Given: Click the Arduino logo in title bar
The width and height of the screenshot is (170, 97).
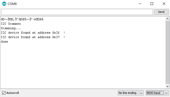Looking at the screenshot, I should click(x=4, y=4).
